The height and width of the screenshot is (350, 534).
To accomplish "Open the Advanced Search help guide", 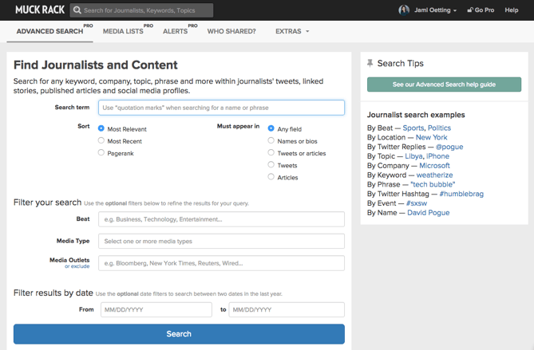I will click(444, 85).
